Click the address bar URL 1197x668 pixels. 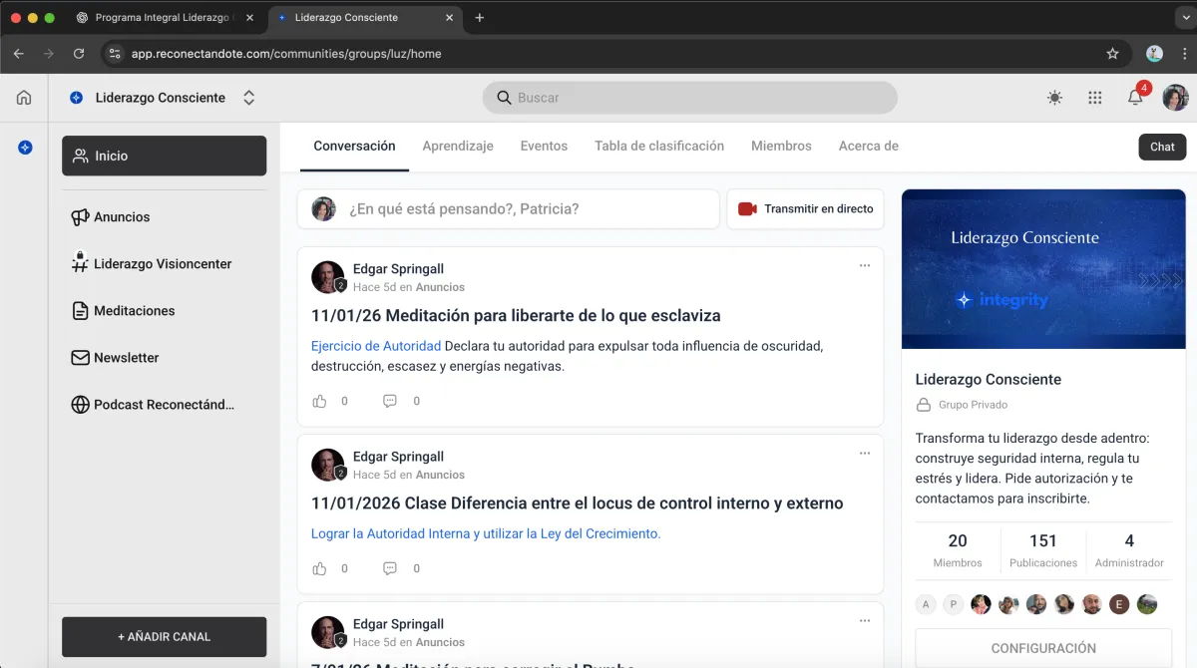286,54
